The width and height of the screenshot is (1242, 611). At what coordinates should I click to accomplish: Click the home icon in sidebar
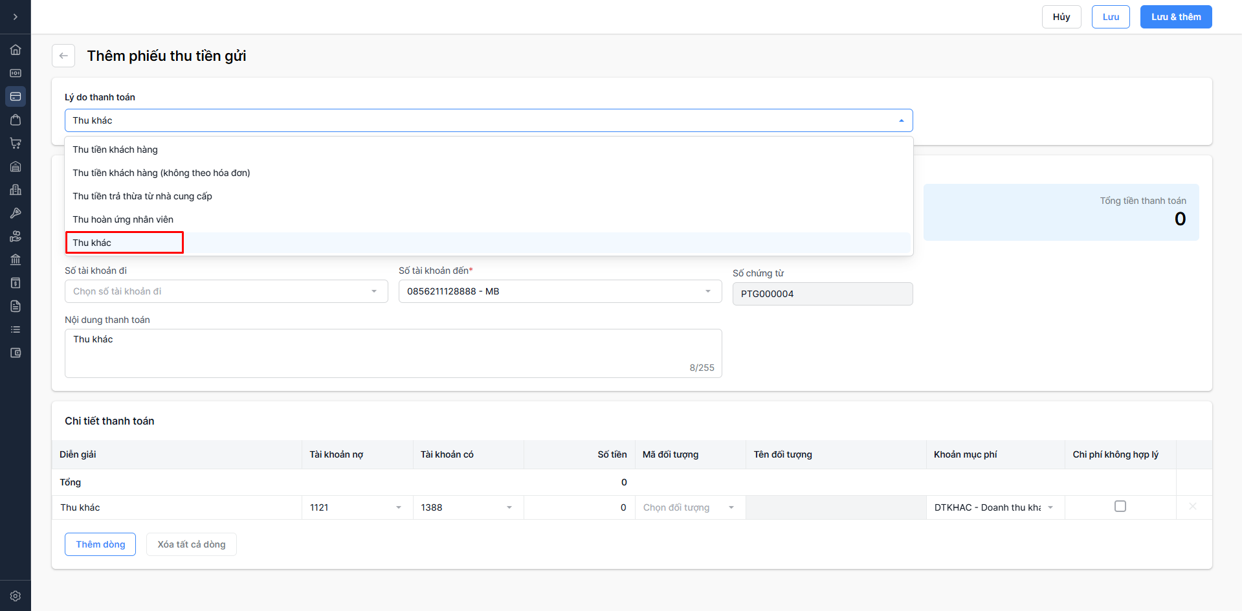click(16, 50)
